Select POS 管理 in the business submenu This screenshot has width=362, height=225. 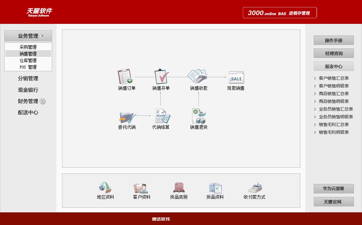coord(28,67)
